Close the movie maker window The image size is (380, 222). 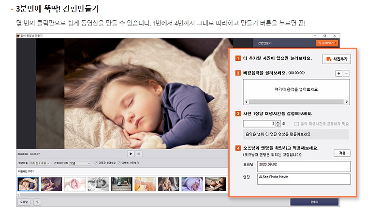tap(335, 36)
